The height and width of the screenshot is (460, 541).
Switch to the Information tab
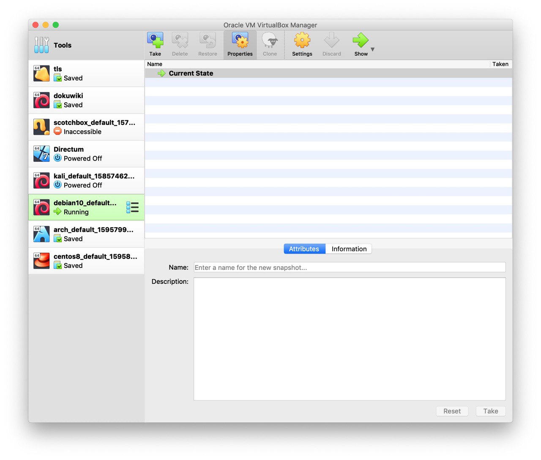[x=349, y=249]
